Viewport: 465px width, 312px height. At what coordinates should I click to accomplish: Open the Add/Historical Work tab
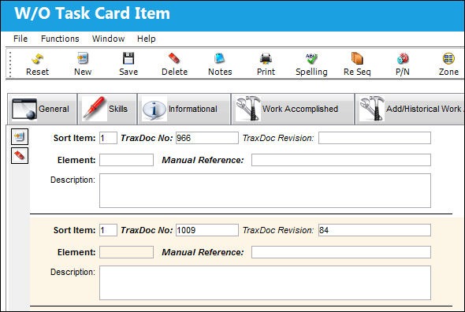point(410,109)
